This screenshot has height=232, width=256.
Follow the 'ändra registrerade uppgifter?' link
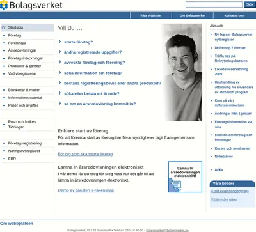tap(93, 52)
